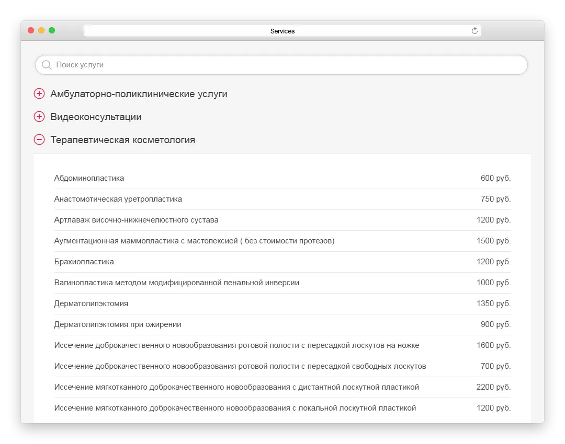Click the green macOS fullscreen button
The width and height of the screenshot is (565, 444).
52,30
